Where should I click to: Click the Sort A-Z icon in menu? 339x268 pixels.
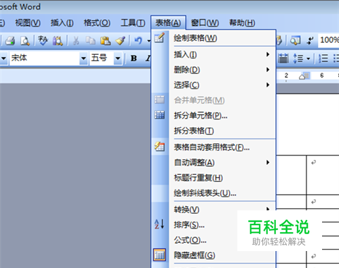click(x=159, y=224)
